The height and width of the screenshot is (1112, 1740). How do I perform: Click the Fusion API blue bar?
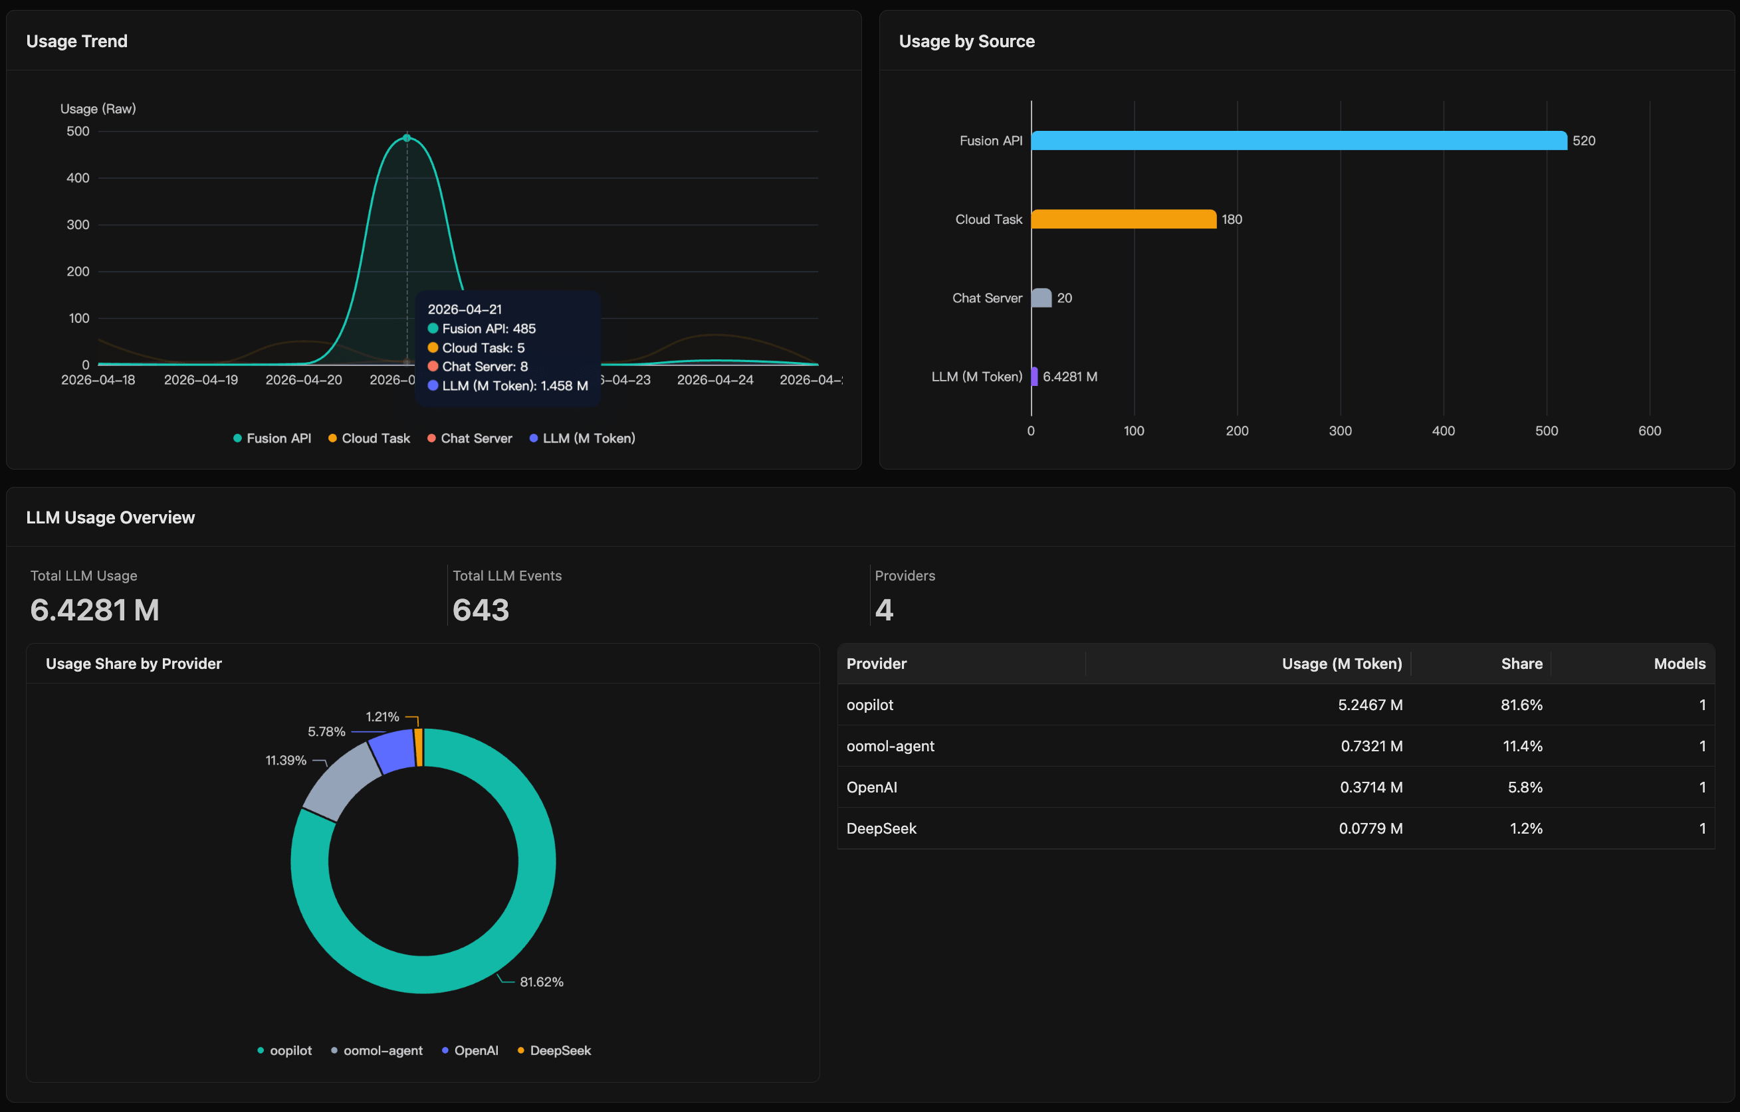point(1299,141)
